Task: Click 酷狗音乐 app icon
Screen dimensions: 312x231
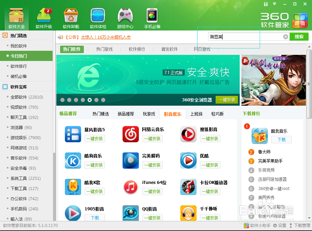Action: coord(73,161)
